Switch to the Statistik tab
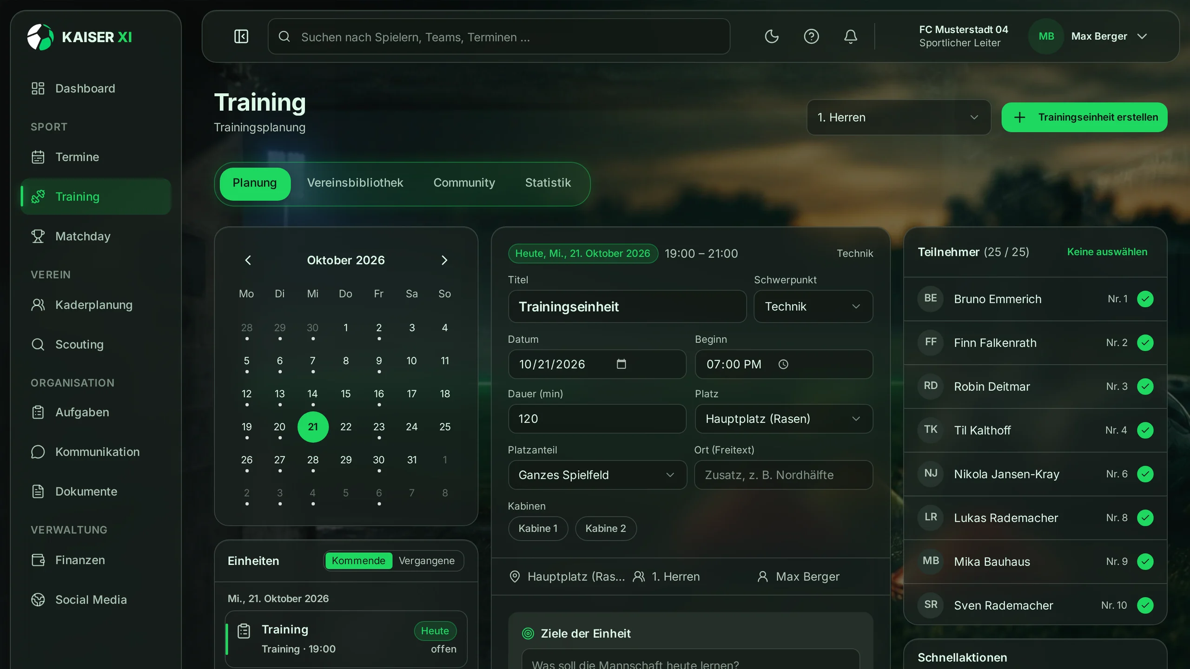This screenshot has width=1190, height=669. (x=548, y=183)
